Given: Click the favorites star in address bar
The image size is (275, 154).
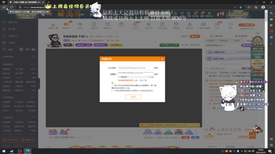Looking at the screenshot, I should point(241,7).
